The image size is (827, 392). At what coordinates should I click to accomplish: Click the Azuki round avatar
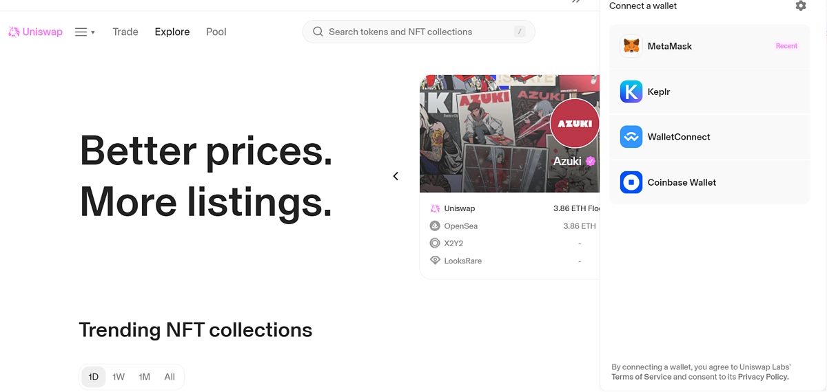(x=575, y=124)
